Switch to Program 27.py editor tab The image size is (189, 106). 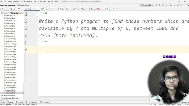48,9
